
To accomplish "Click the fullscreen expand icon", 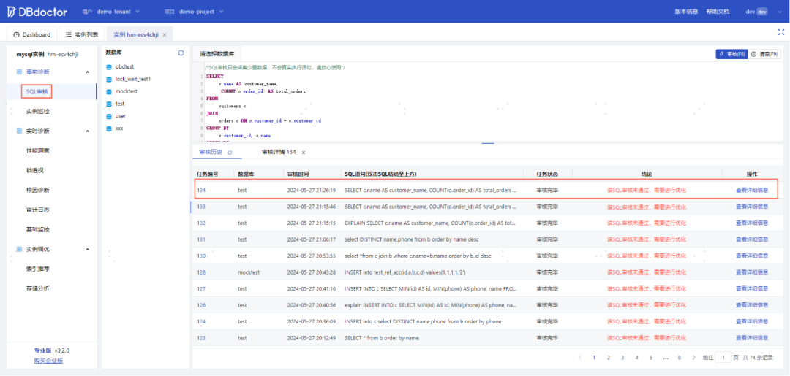I will 781,31.
